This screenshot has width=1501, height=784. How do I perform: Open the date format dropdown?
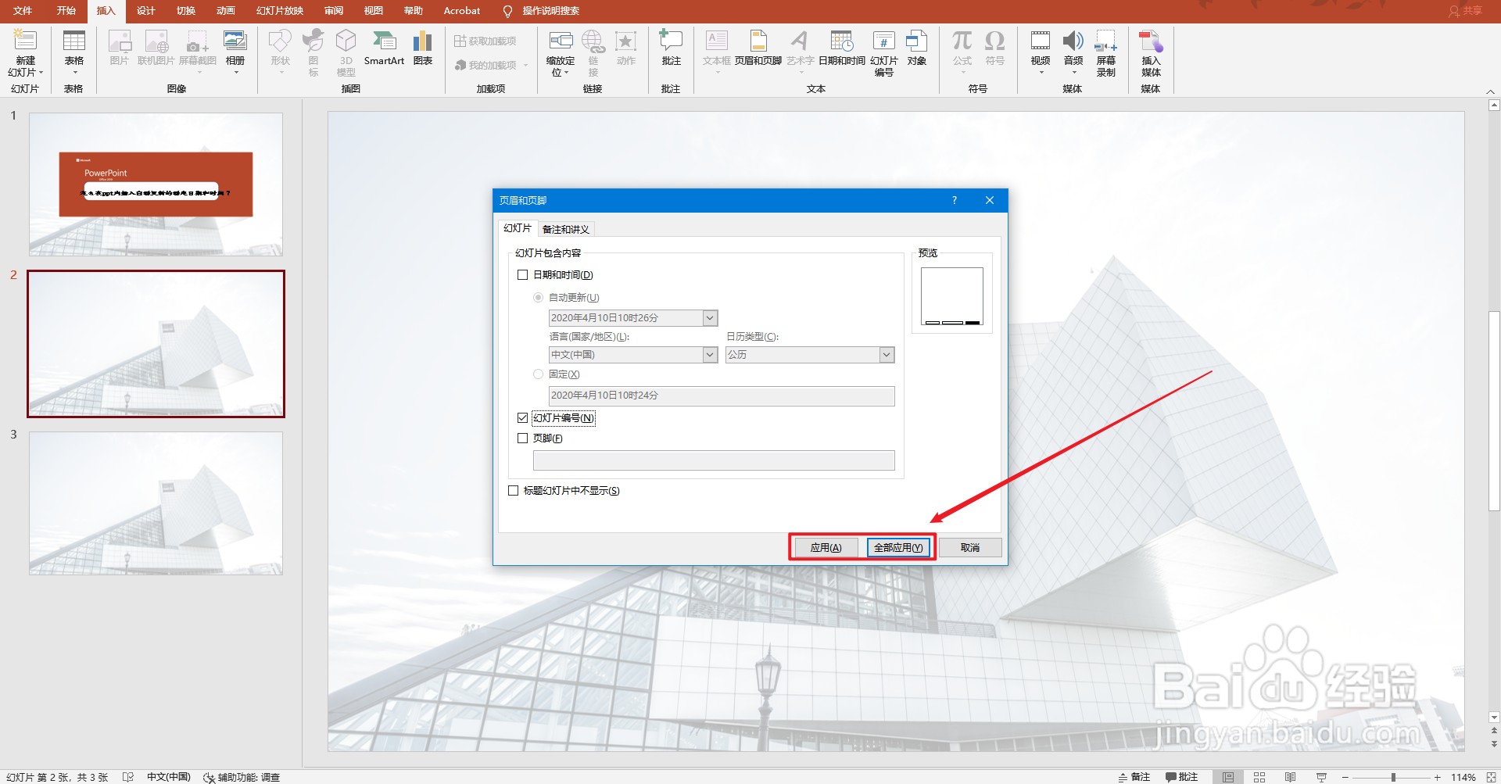(x=710, y=318)
